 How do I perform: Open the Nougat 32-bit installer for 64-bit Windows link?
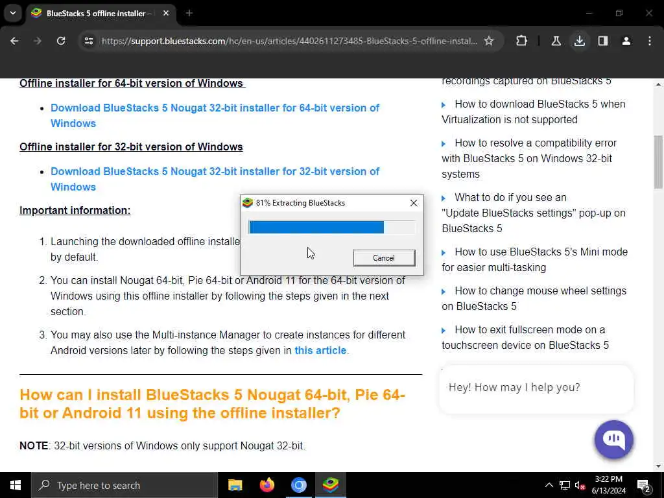tap(215, 115)
